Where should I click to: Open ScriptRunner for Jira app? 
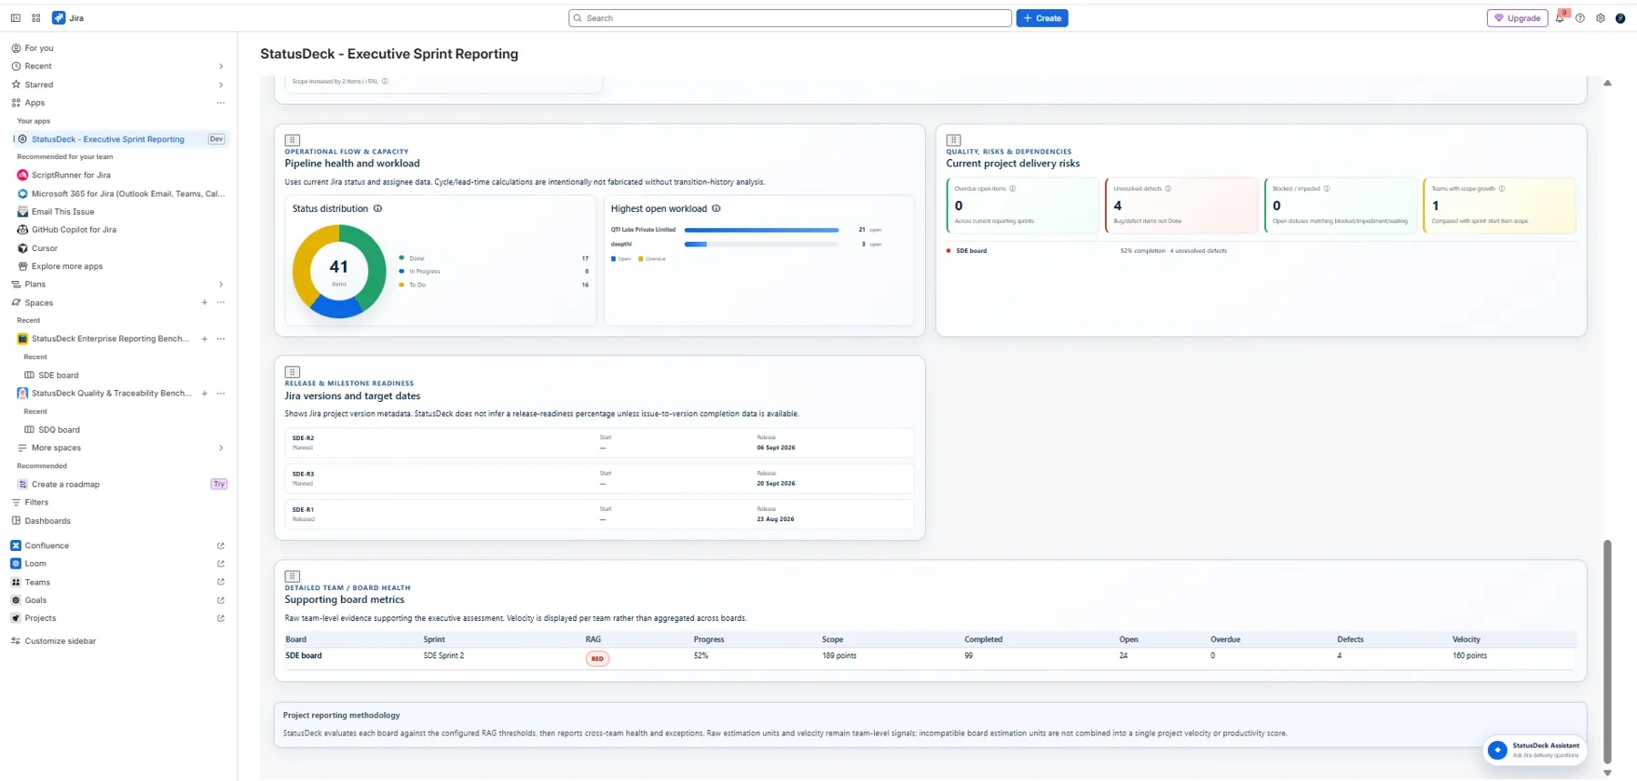[x=71, y=175]
